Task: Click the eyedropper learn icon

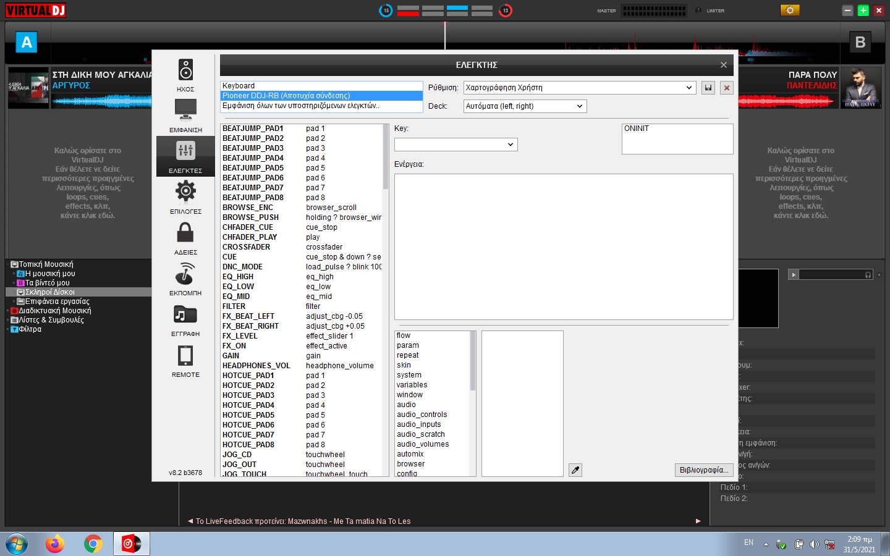Action: tap(575, 470)
